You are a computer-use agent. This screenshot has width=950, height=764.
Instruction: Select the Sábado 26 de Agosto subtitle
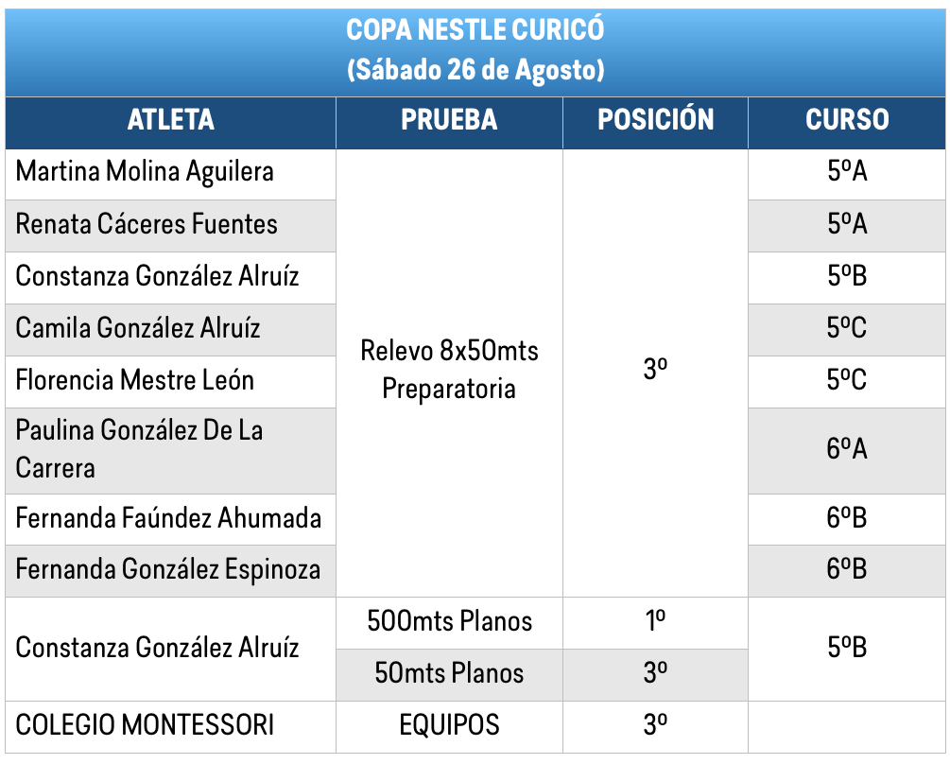(x=475, y=70)
